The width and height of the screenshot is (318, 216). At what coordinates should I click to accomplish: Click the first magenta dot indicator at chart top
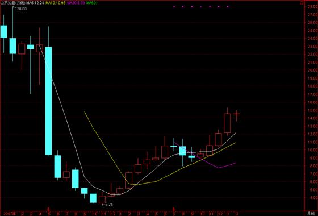[174, 6]
